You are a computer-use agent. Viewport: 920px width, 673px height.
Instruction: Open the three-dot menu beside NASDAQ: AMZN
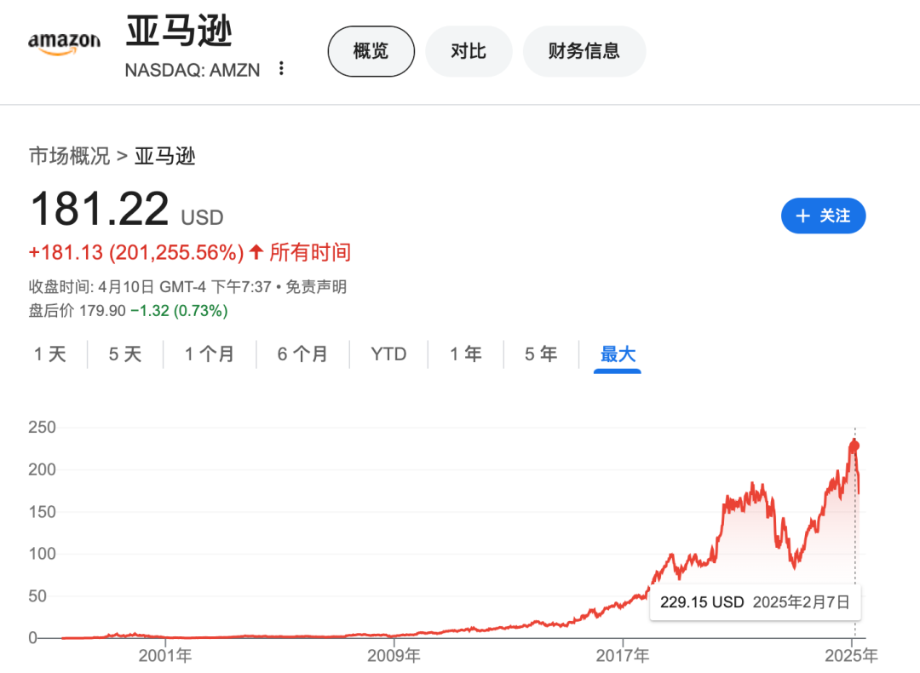282,69
